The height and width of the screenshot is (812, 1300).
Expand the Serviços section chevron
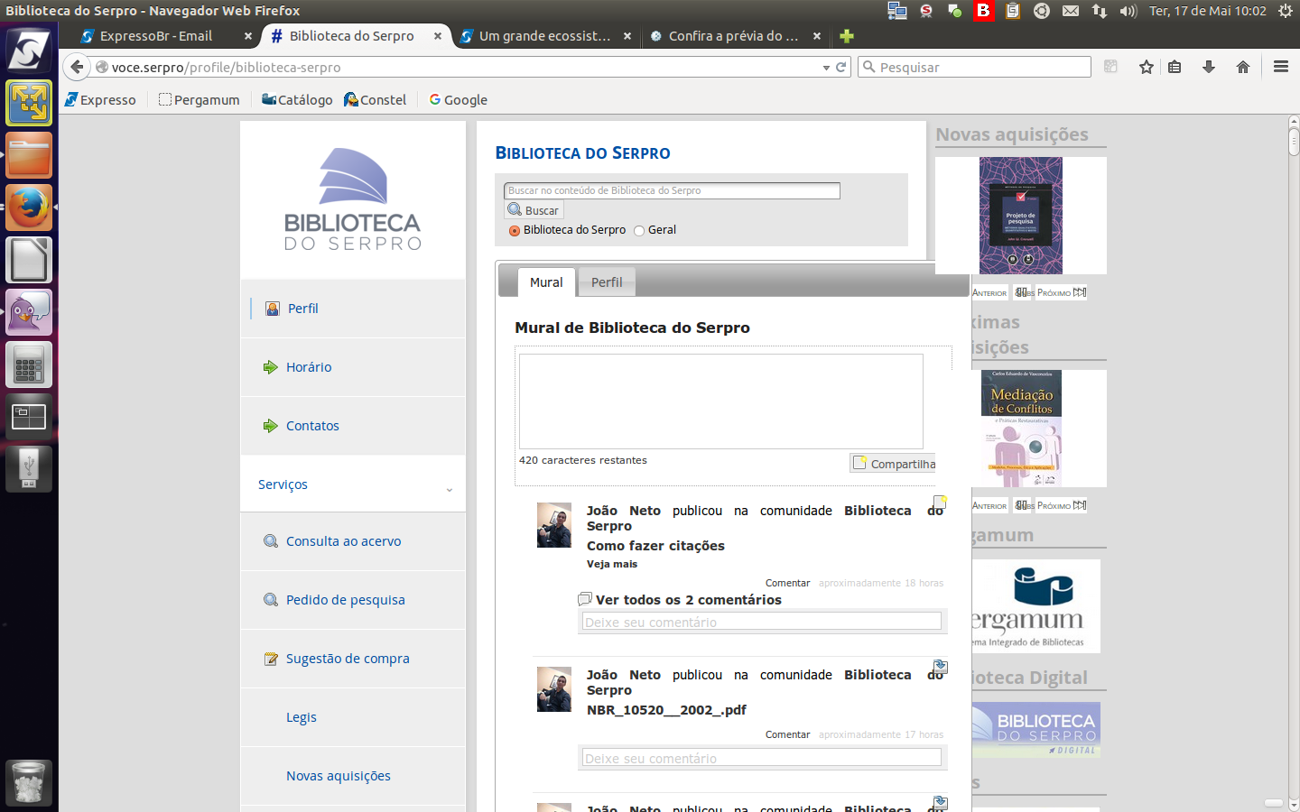point(450,490)
